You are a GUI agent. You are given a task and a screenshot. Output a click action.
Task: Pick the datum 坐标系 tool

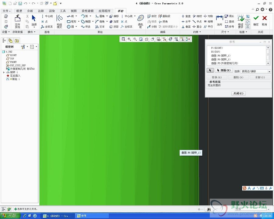[47, 27]
